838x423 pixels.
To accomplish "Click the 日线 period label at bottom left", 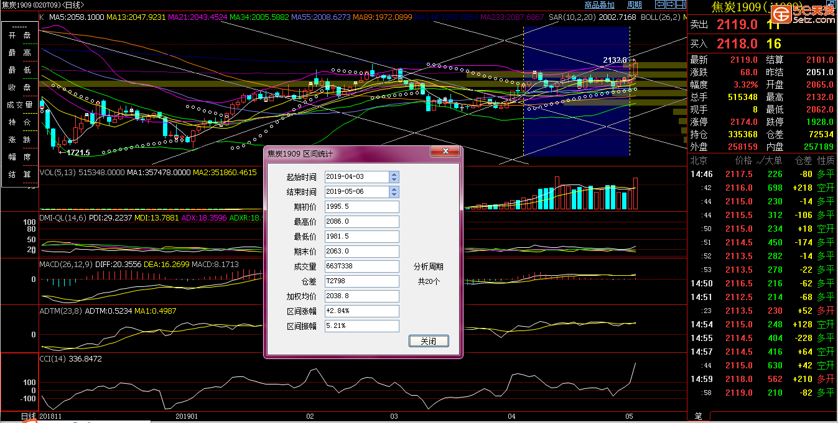I will (x=29, y=416).
